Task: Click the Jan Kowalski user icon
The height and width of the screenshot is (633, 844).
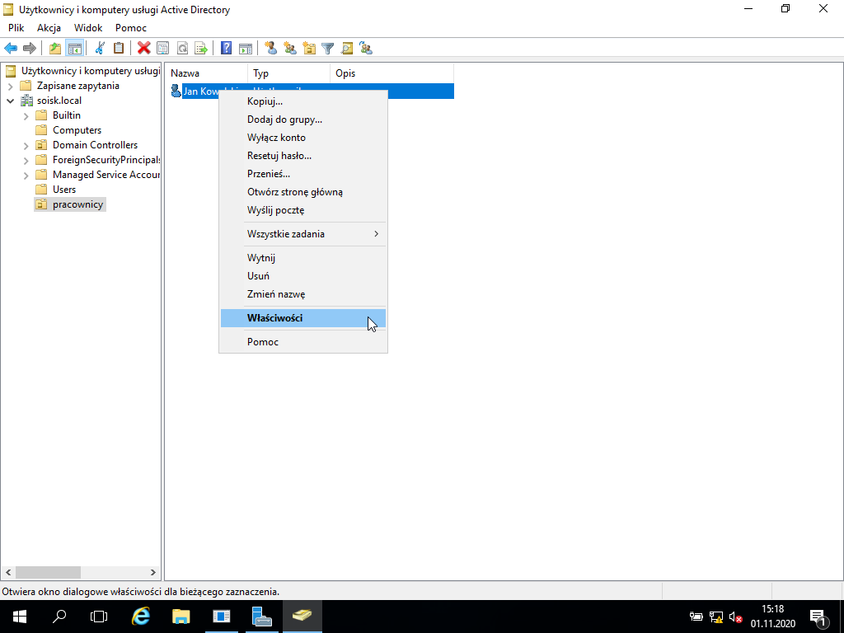Action: point(176,91)
